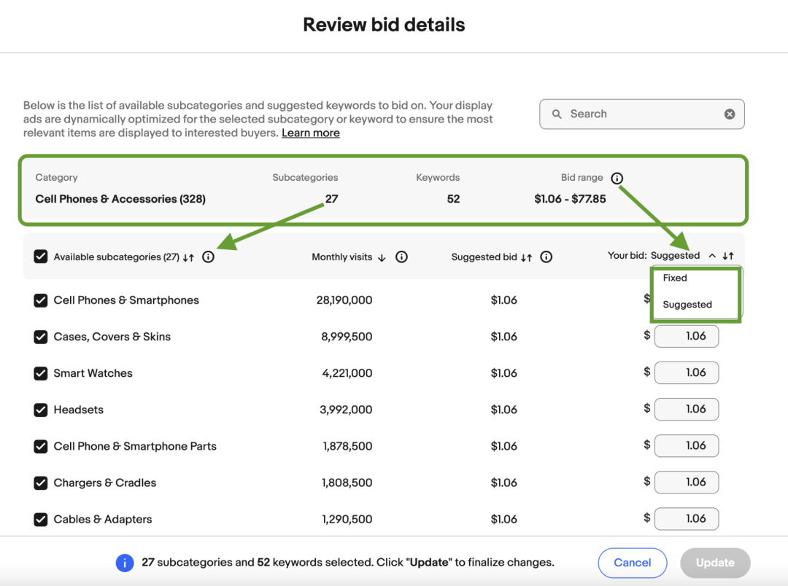Sort by Your bid arrows icon
This screenshot has width=788, height=586.
click(728, 256)
